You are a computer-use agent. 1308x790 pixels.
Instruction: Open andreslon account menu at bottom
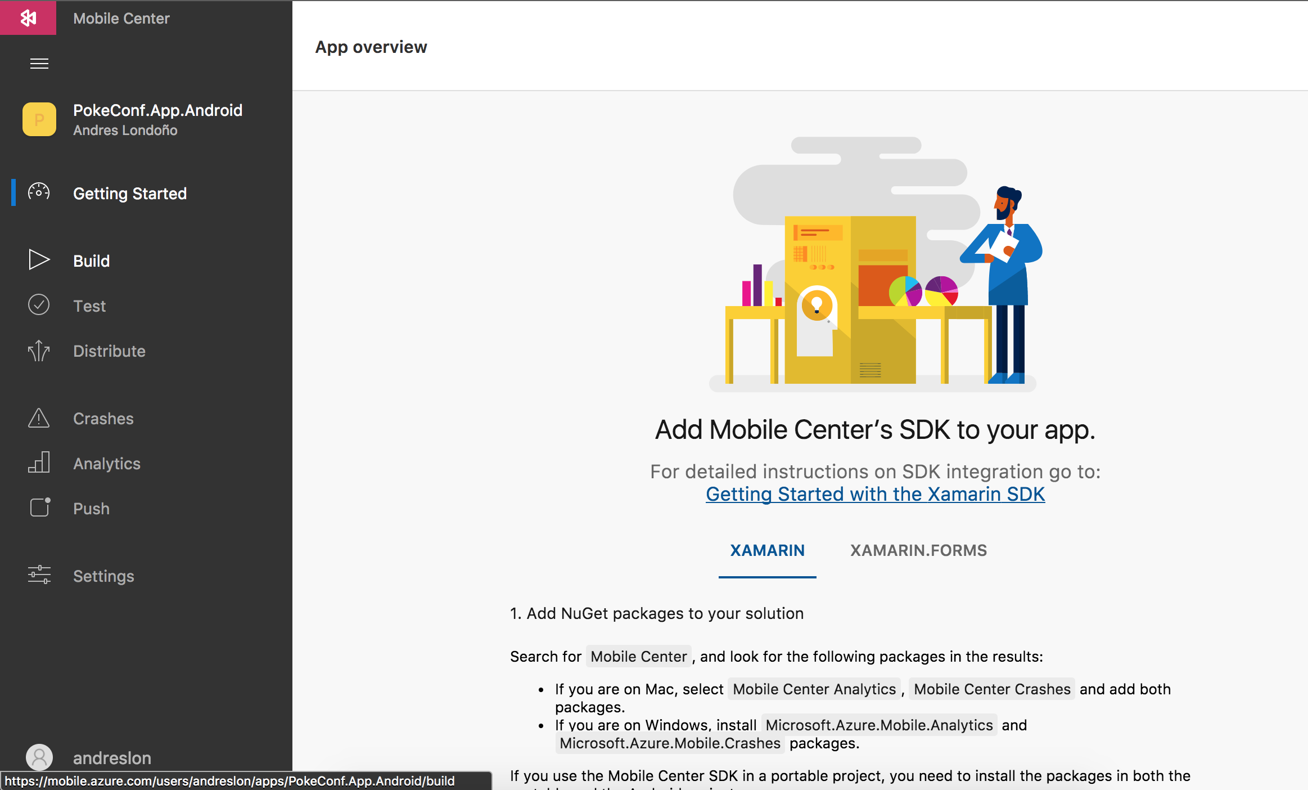[x=112, y=758]
